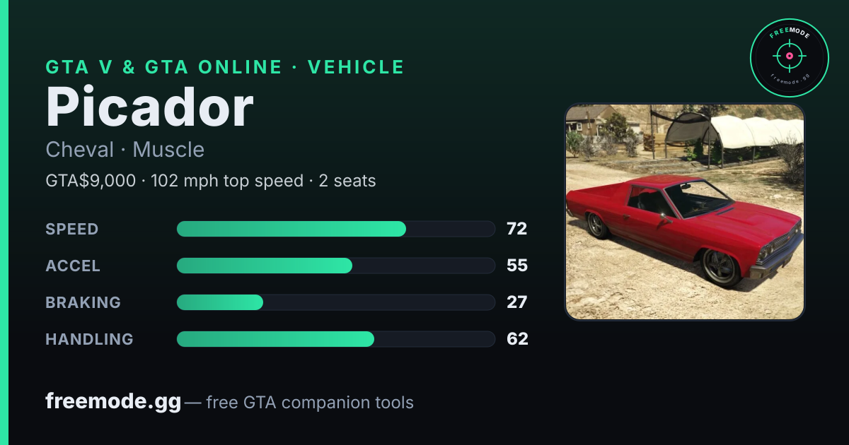Click the GTA V & GTA ONLINE · VEHICLE label
The height and width of the screenshot is (445, 849).
coord(225,67)
